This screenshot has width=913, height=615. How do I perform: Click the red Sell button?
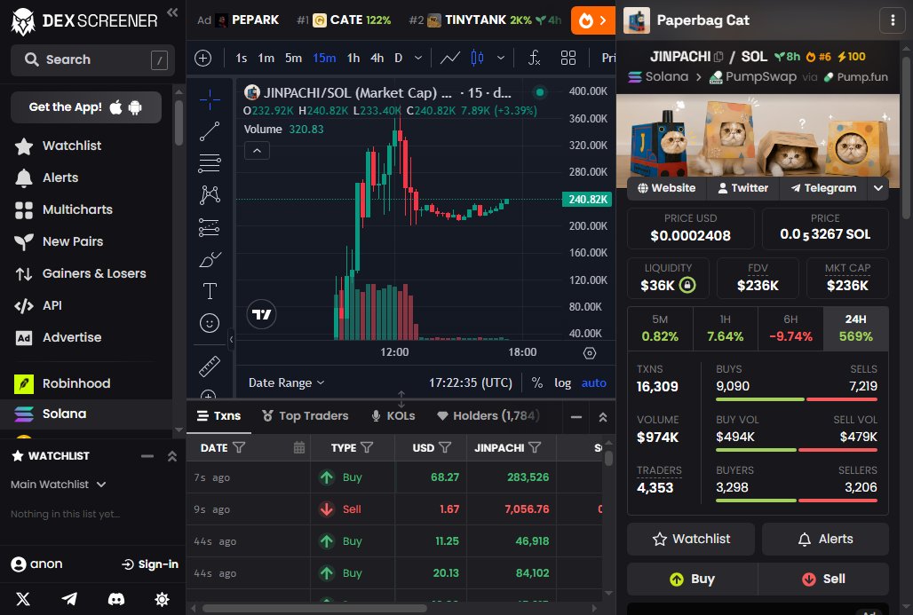pyautogui.click(x=824, y=579)
